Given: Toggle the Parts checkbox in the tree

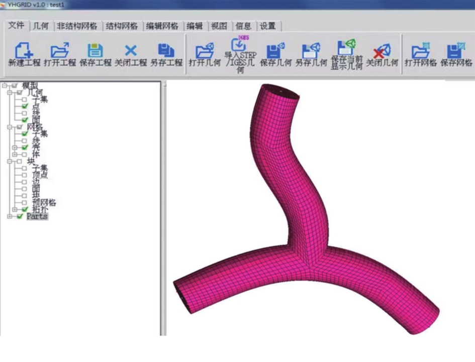Looking at the screenshot, I should 20,216.
